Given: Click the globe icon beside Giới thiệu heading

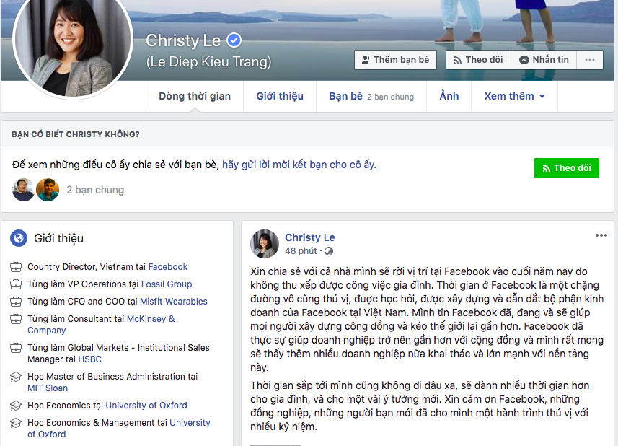Looking at the screenshot, I should click(x=19, y=238).
